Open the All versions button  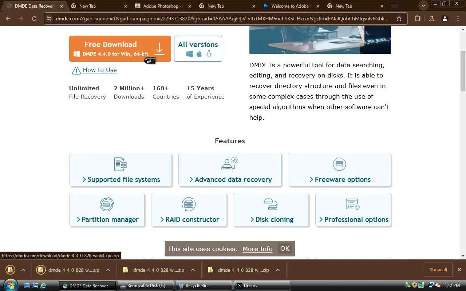tap(198, 49)
